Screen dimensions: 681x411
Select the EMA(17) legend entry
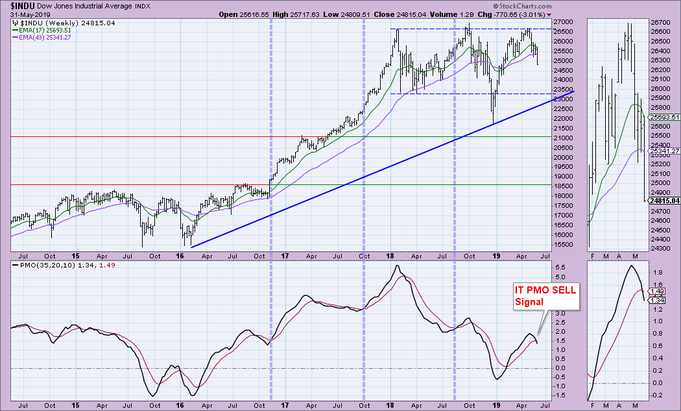click(45, 31)
